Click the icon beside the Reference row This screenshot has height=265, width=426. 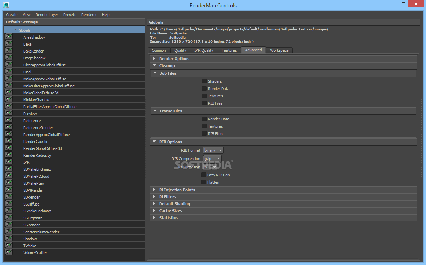[9, 120]
